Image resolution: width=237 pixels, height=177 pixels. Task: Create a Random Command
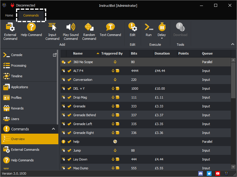(x=89, y=31)
